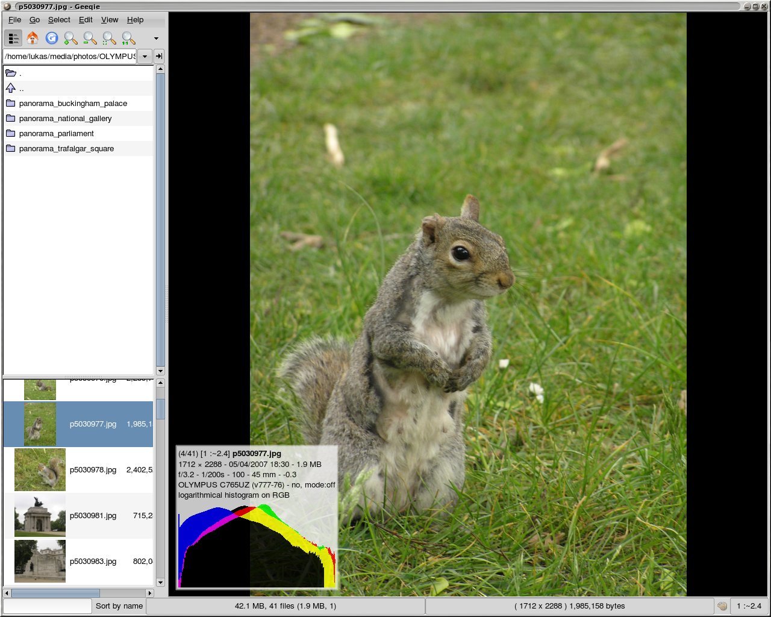This screenshot has height=617, width=771.
Task: Click the folder list scrollbar up arrow
Action: (160, 69)
